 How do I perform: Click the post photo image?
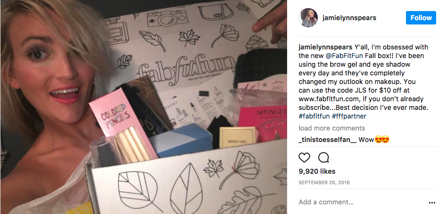[x=144, y=107]
